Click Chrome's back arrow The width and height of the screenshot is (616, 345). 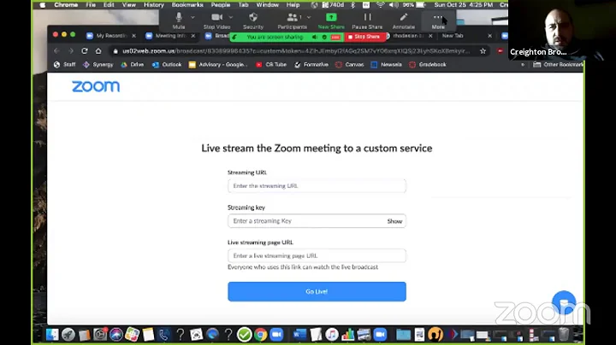click(x=57, y=51)
